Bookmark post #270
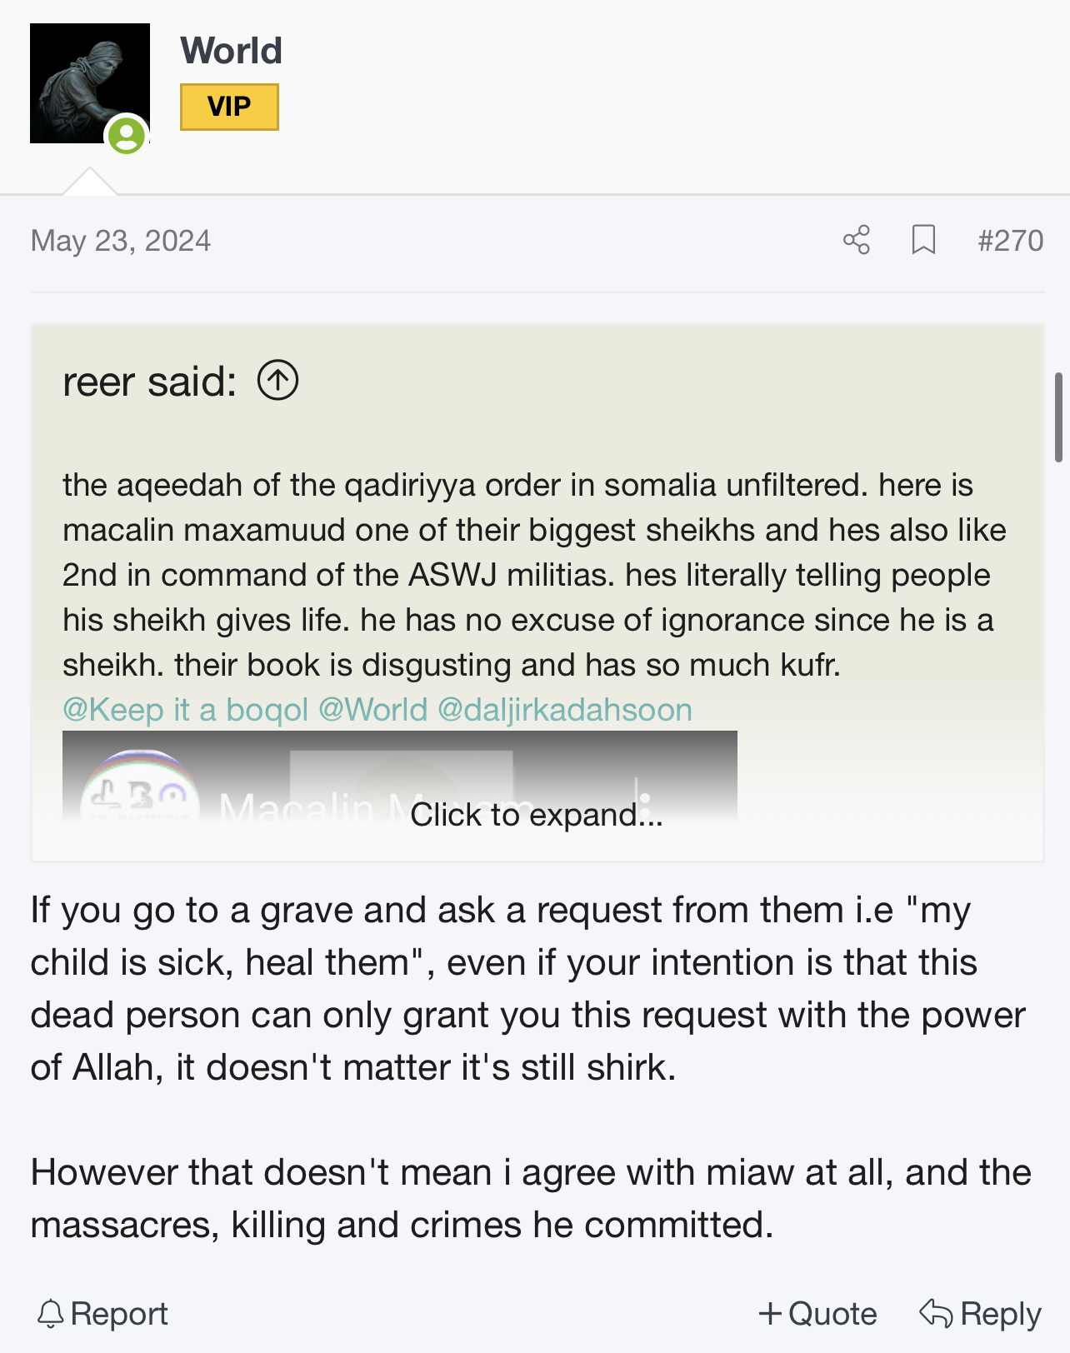This screenshot has width=1070, height=1353. [923, 240]
